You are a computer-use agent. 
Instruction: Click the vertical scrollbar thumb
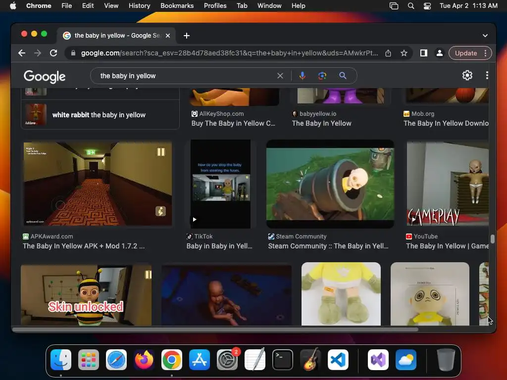coord(493,239)
